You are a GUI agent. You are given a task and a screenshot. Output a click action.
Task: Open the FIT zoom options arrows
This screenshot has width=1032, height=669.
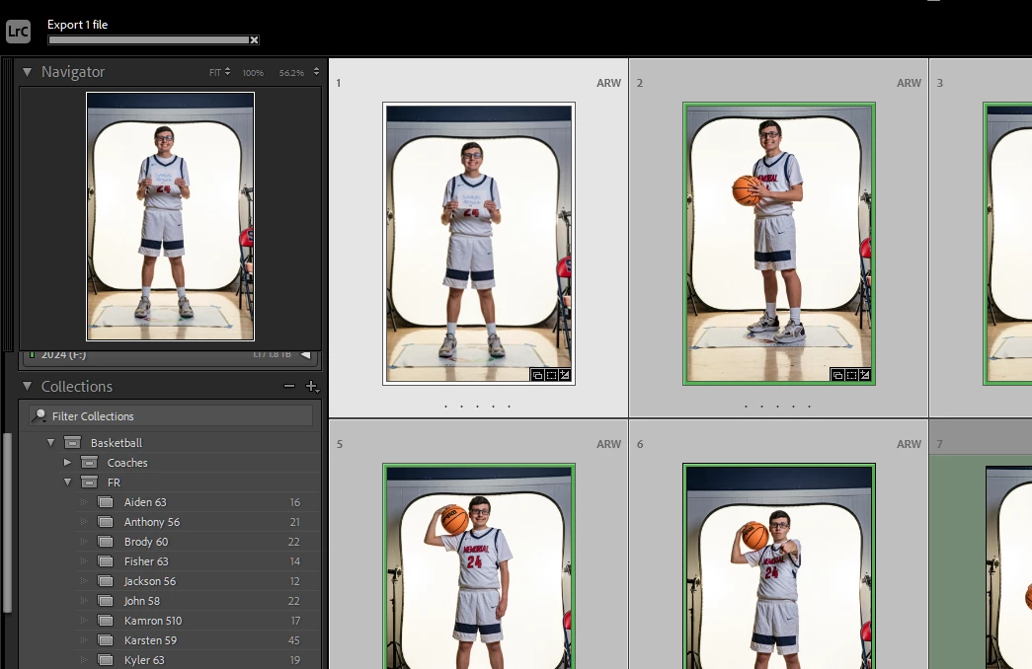click(x=228, y=72)
